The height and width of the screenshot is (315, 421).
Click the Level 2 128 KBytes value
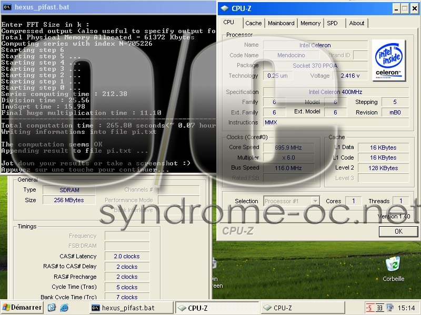[383, 168]
